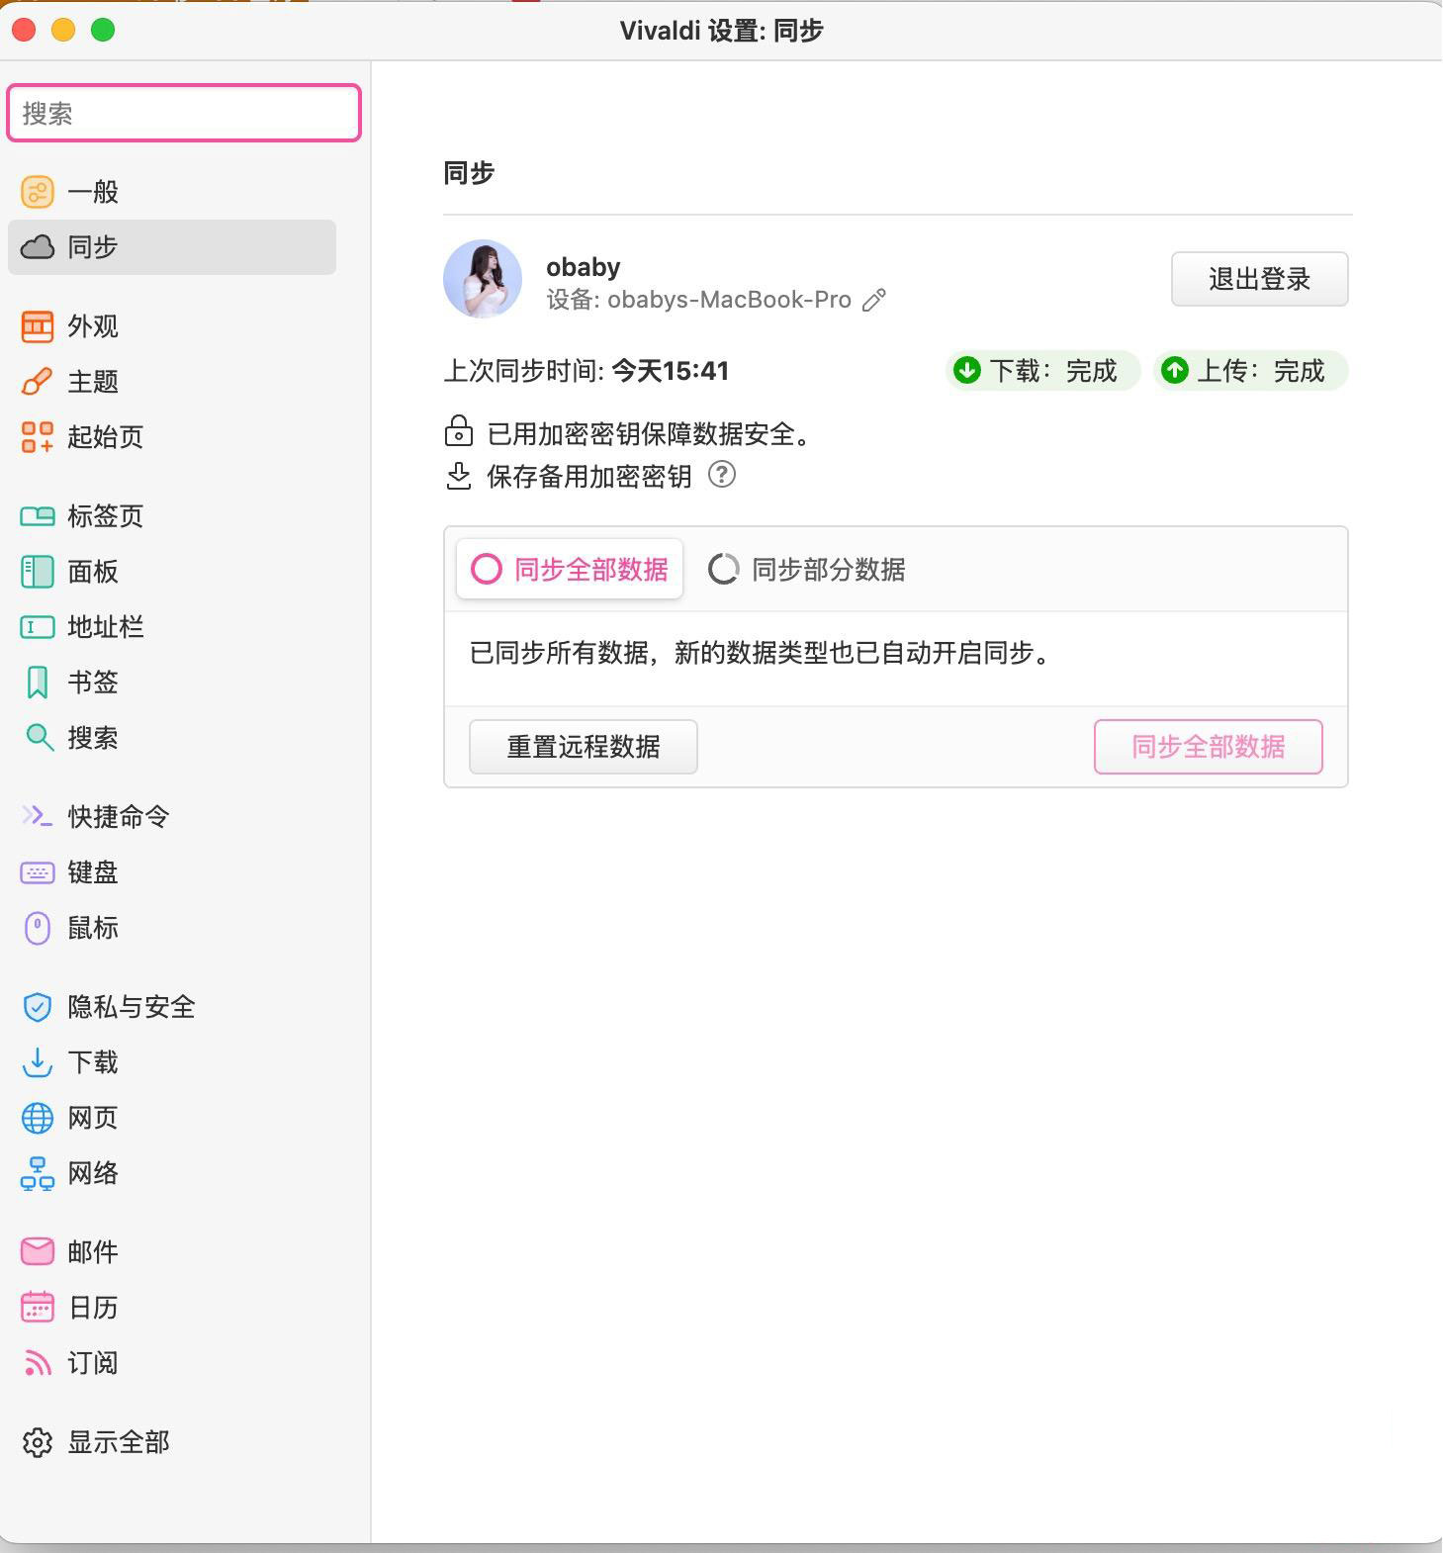Click the download icon beside 保存备用加密密钥
The width and height of the screenshot is (1443, 1553).
pyautogui.click(x=459, y=476)
